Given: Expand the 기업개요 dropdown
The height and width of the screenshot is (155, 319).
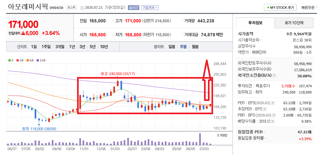Looking at the screenshot, I should (150, 7).
